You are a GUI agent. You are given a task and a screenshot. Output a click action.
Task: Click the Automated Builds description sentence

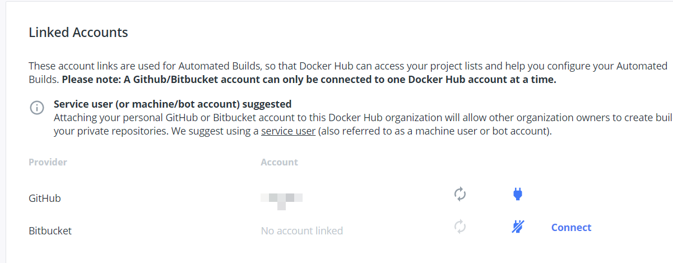point(348,72)
